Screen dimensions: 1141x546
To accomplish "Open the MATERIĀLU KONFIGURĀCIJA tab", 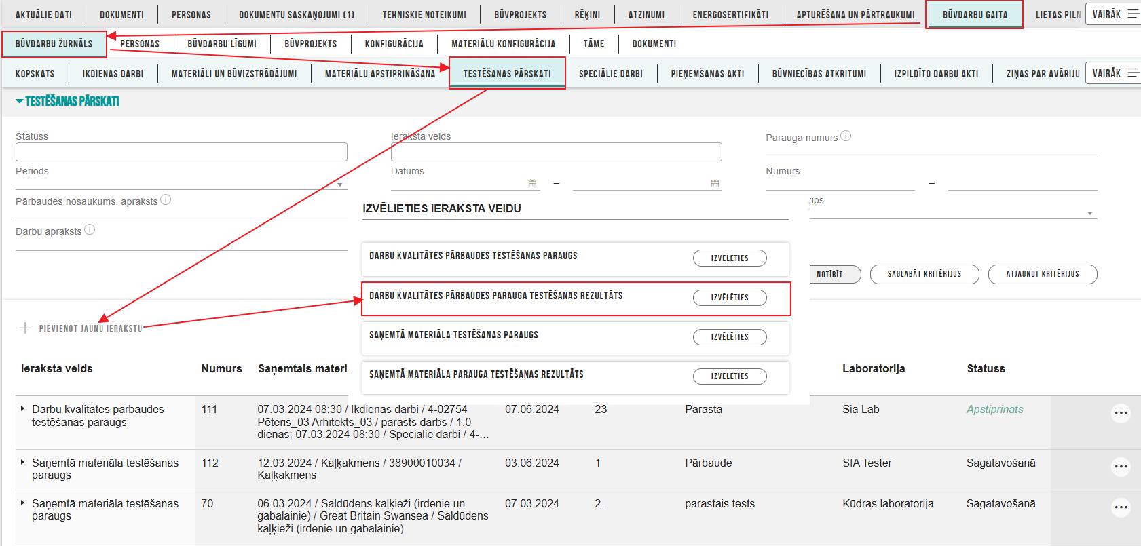I will [x=503, y=44].
